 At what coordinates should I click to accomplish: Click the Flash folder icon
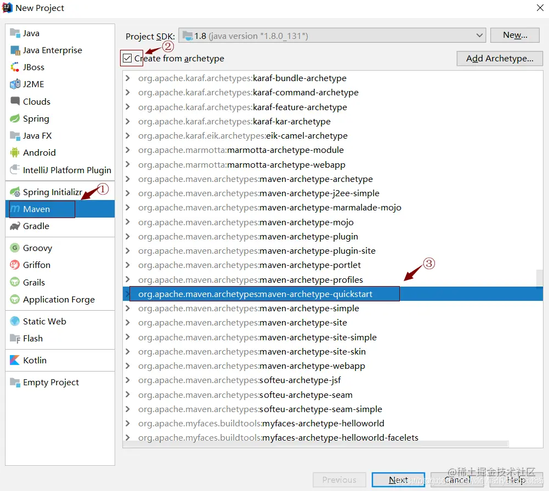(x=15, y=339)
